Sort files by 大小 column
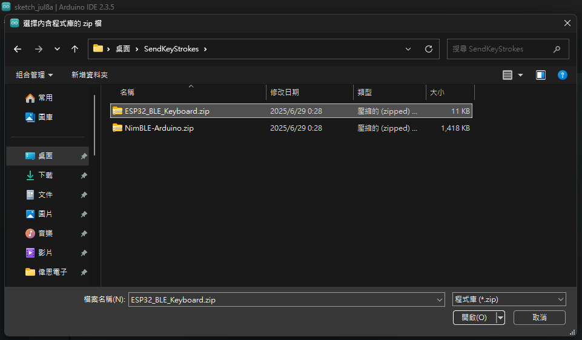Screen dimensions: 582x340 437,93
